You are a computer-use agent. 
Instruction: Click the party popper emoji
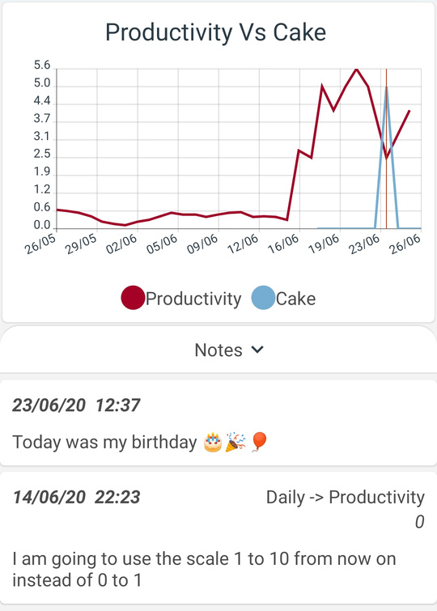click(x=235, y=442)
